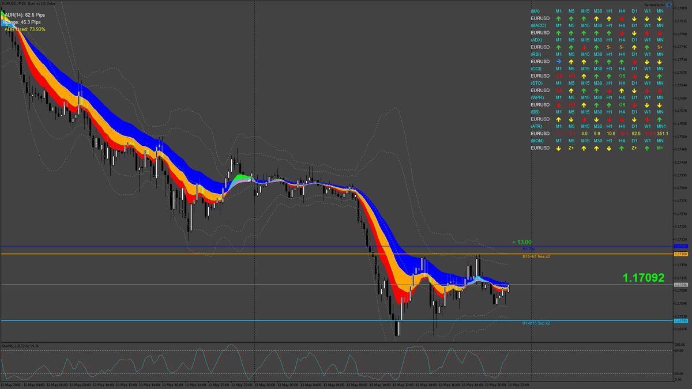Click the WPR row M1 red down arrow
This screenshot has height=389, width=692.
click(559, 104)
